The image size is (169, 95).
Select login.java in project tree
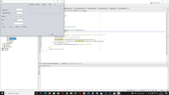[11, 42]
